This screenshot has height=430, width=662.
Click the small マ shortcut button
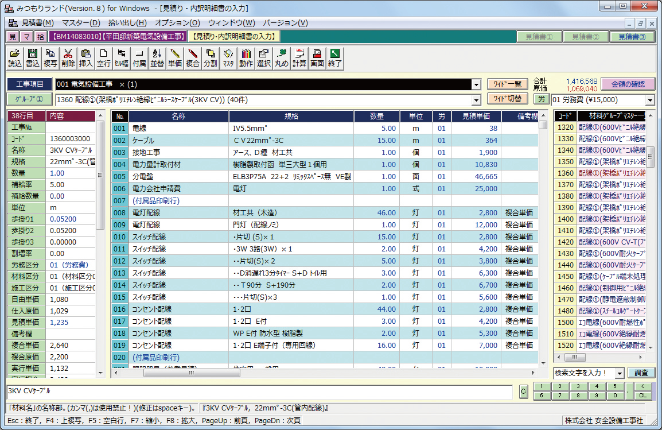coord(26,37)
